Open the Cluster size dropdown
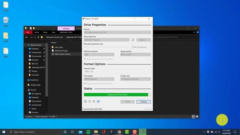The height and width of the screenshot is (135, 240). point(135,79)
